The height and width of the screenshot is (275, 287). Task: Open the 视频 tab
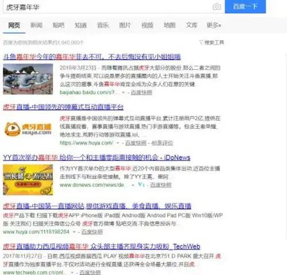(148, 25)
